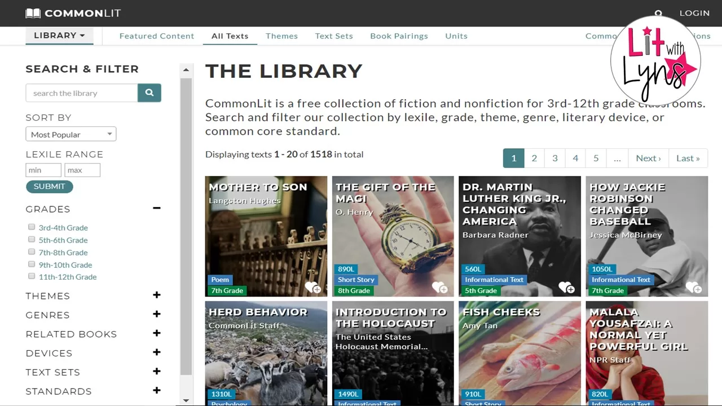This screenshot has width=722, height=406.
Task: Tick the 11th-12th Grade checkbox
Action: pos(32,276)
